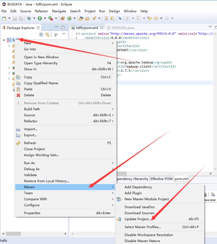Open Package Explorer View Menu triangle
The height and width of the screenshot is (244, 217).
point(64,34)
